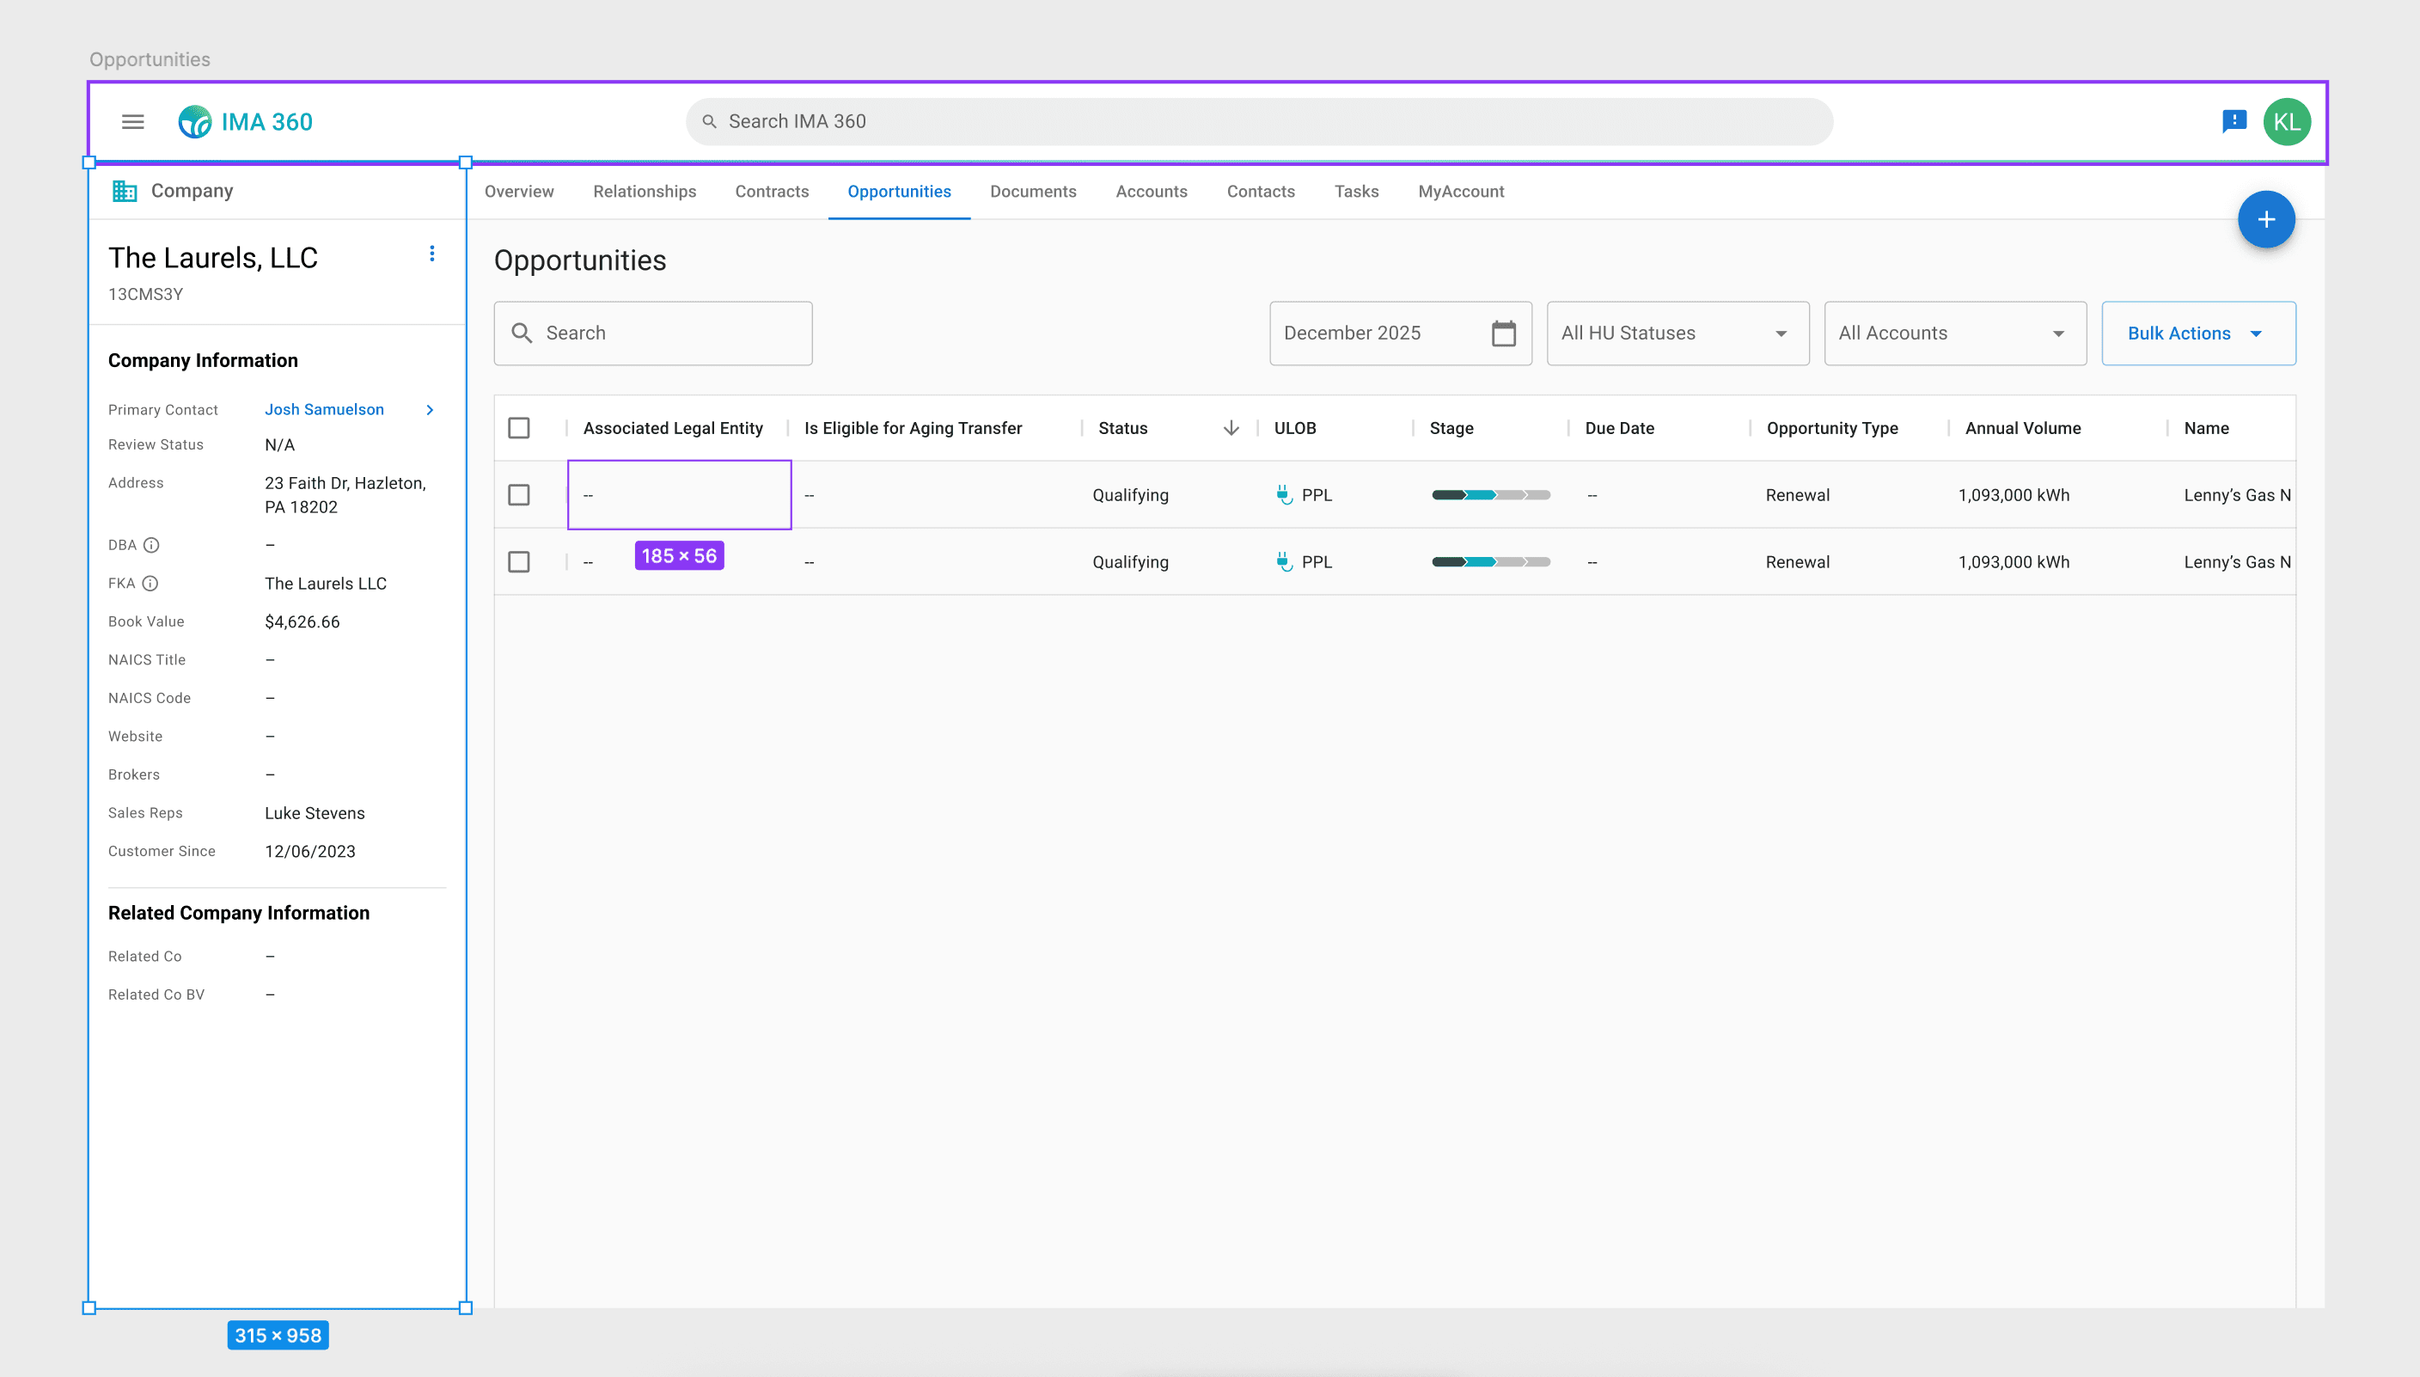This screenshot has width=2420, height=1377.
Task: Open the hamburger navigation menu
Action: pyautogui.click(x=132, y=122)
